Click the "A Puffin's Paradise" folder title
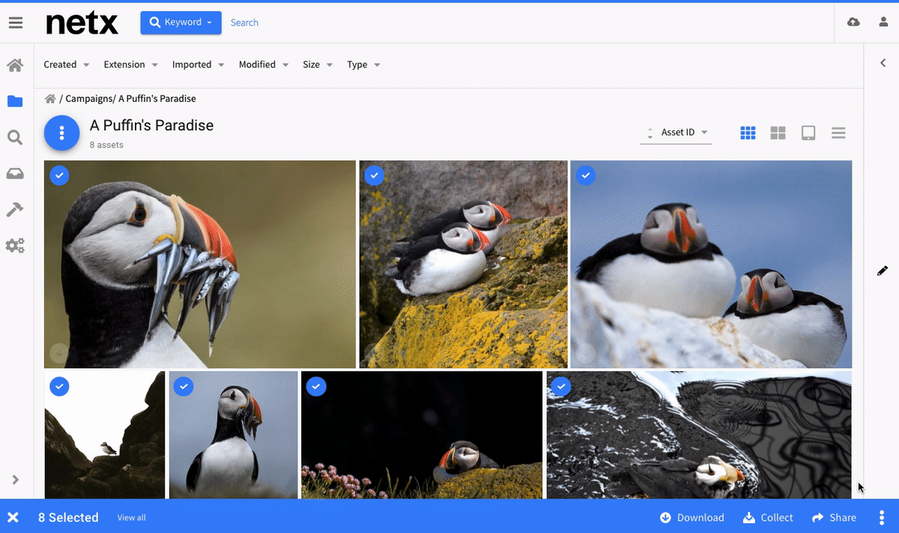The image size is (899, 533). pos(152,126)
